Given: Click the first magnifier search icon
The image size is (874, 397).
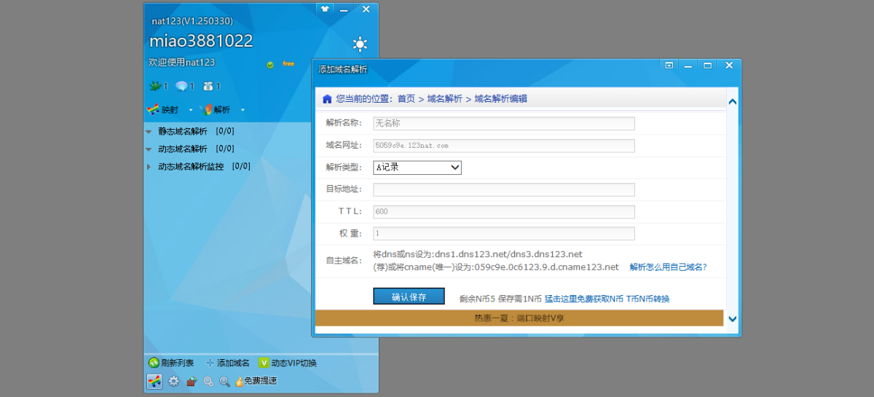Looking at the screenshot, I should point(208,381).
